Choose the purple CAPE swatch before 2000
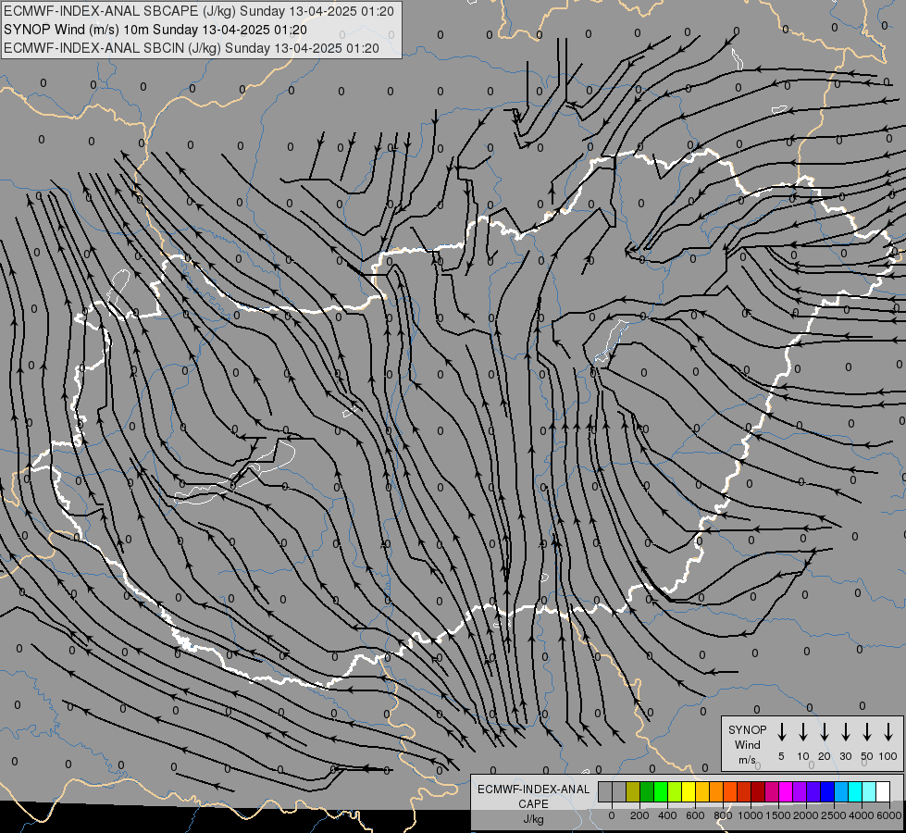 pos(800,791)
